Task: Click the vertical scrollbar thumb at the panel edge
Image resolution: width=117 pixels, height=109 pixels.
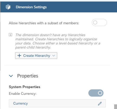Action: point(115,107)
